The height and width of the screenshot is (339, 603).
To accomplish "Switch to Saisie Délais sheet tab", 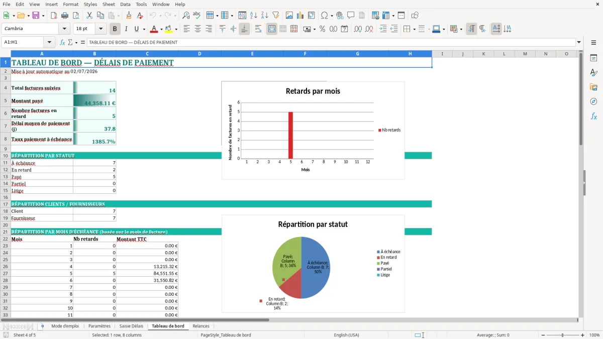I will (x=131, y=326).
